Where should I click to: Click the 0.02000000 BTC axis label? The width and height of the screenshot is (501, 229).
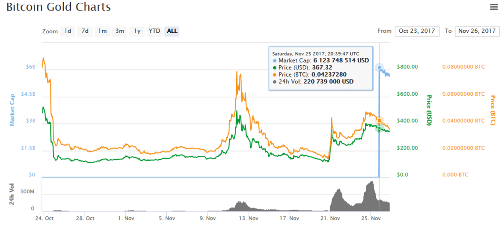pyautogui.click(x=463, y=148)
